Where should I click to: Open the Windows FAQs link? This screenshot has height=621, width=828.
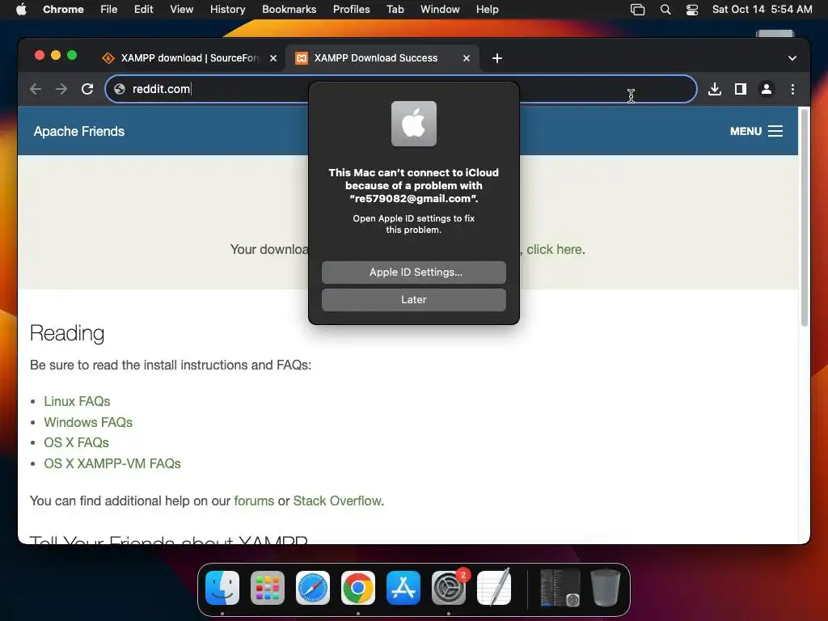point(88,422)
